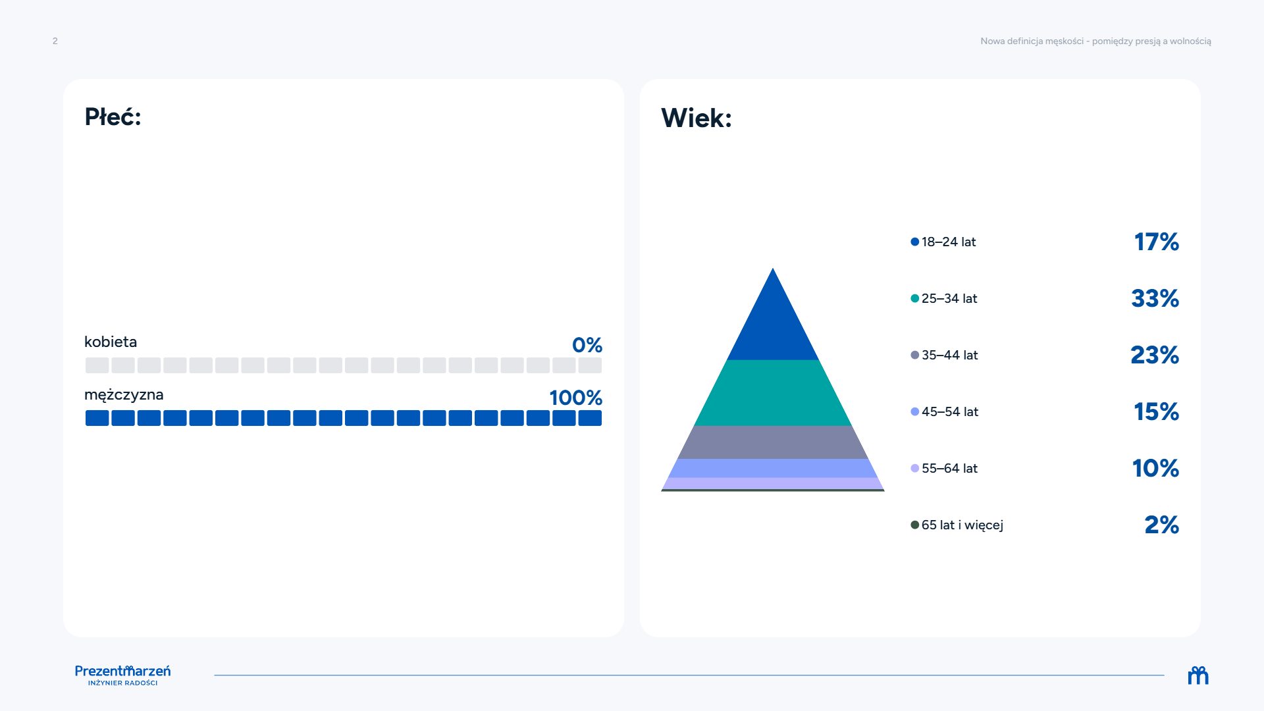Click the mBank m icon at bottom right
This screenshot has height=711, width=1264.
(1198, 675)
